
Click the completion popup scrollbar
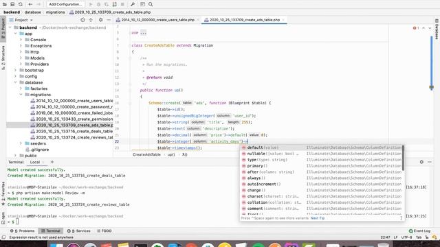(x=404, y=158)
